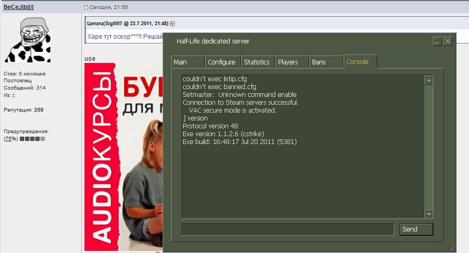Image resolution: width=469 pixels, height=253 pixels.
Task: Switch to the Statistics tab
Action: point(258,62)
